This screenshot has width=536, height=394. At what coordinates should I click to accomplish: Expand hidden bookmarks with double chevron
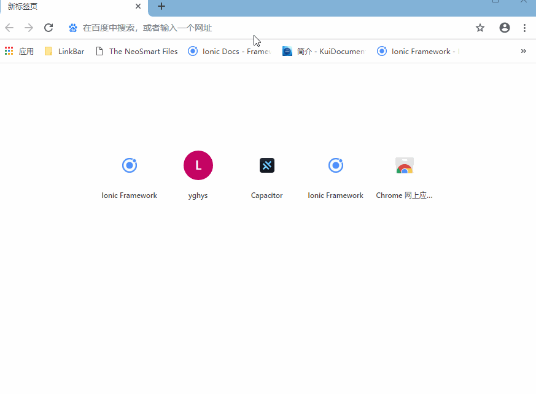523,51
